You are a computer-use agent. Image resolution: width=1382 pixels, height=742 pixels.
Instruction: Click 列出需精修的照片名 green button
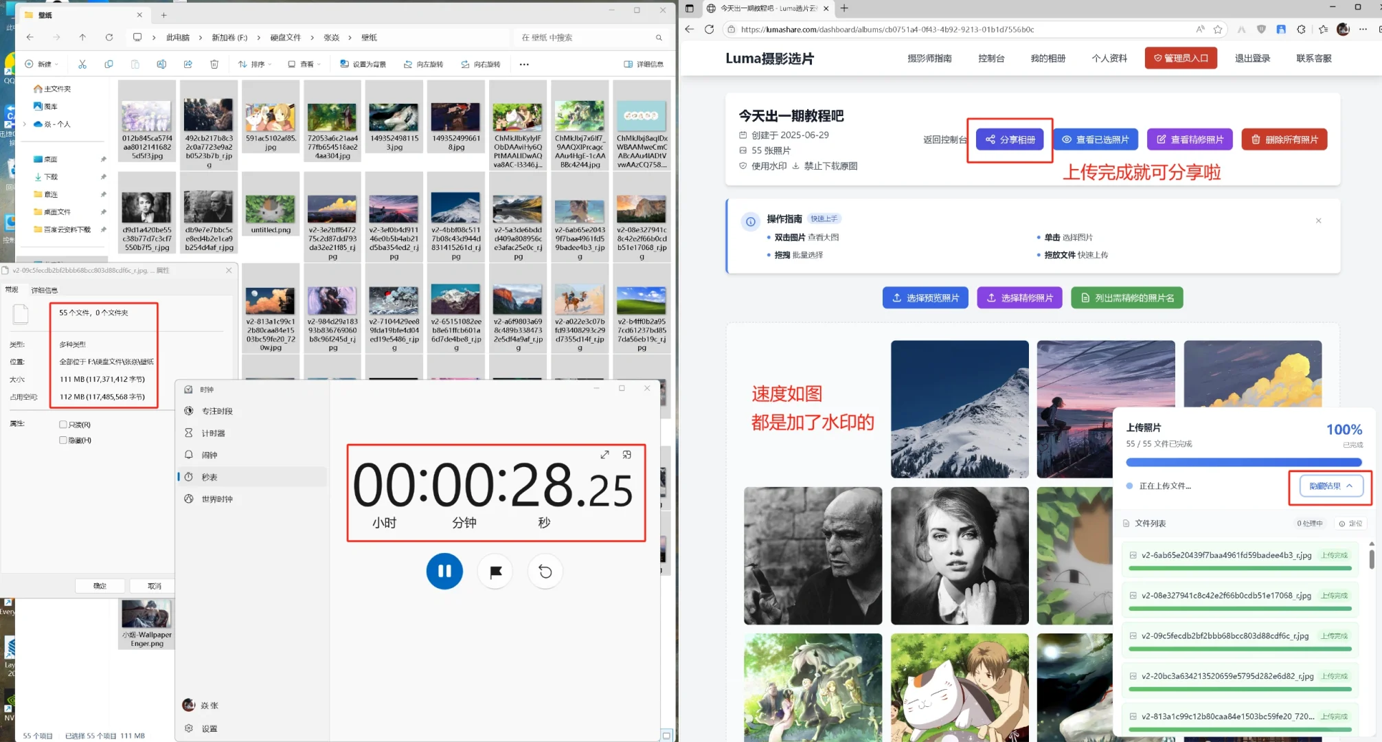pyautogui.click(x=1127, y=297)
